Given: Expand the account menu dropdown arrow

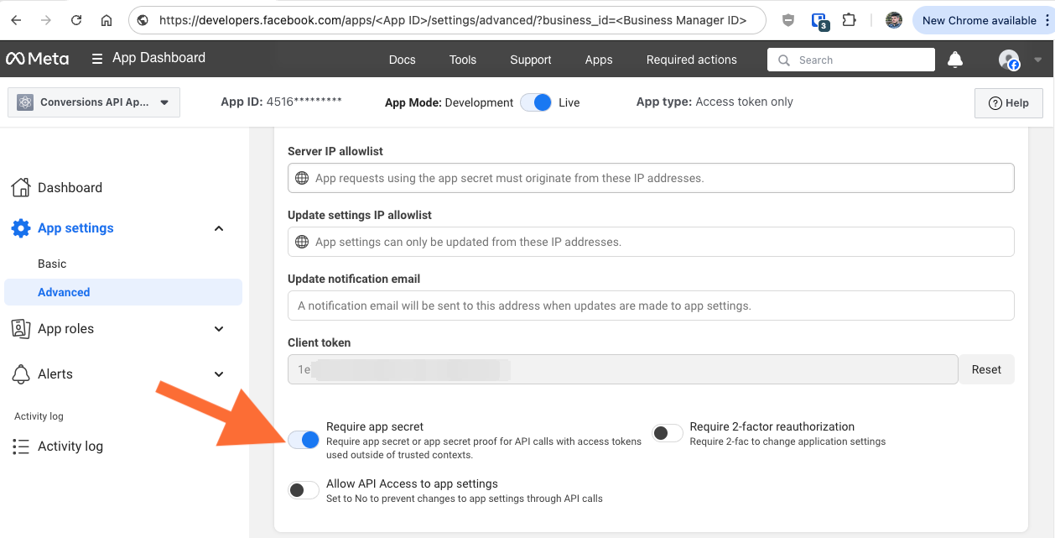Looking at the screenshot, I should point(1037,60).
